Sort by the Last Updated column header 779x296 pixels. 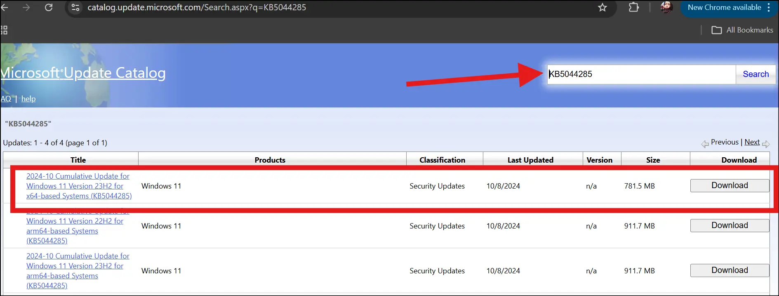(530, 160)
